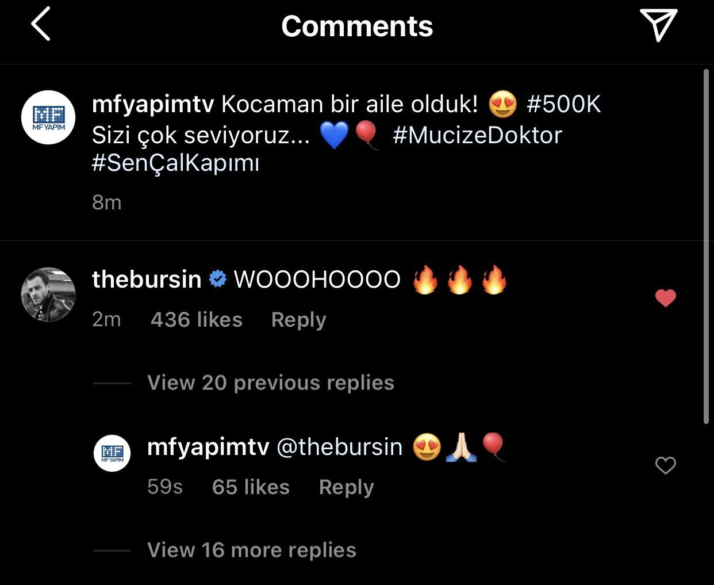This screenshot has height=585, width=714.
Task: Expand View 16 more replies
Action: point(252,550)
